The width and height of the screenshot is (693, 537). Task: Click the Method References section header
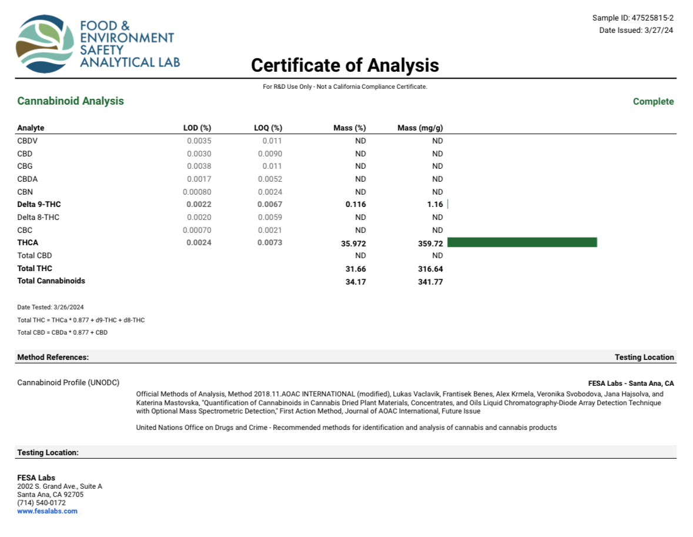point(53,357)
